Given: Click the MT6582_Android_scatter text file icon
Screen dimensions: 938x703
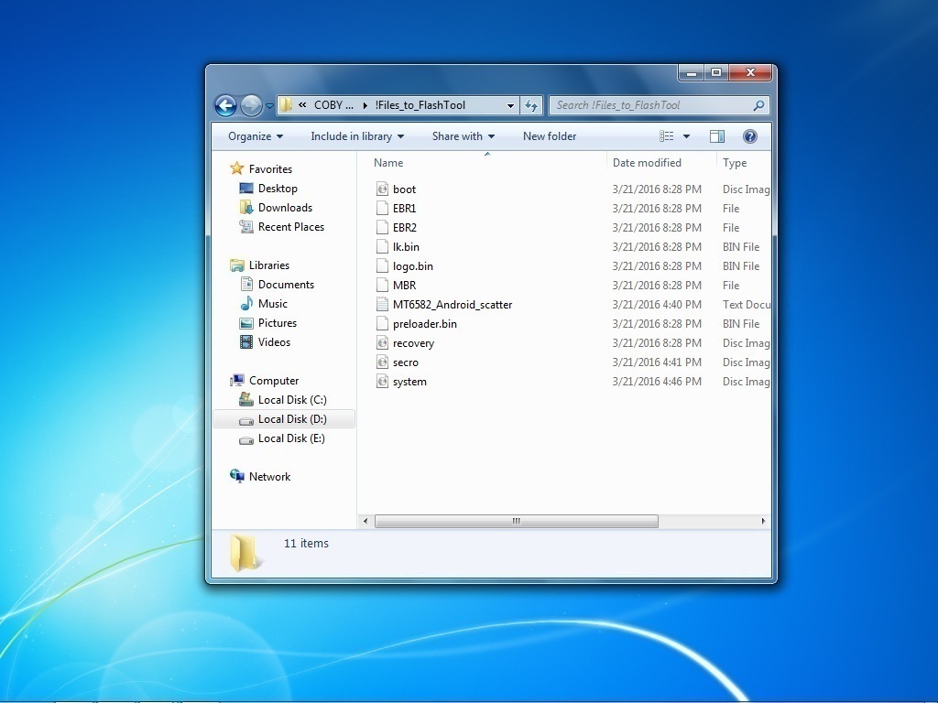Looking at the screenshot, I should pos(382,304).
